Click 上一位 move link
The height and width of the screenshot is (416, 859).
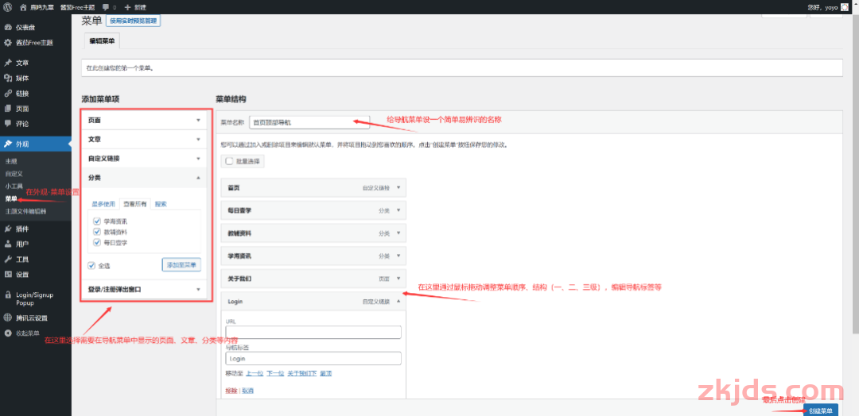(x=255, y=373)
